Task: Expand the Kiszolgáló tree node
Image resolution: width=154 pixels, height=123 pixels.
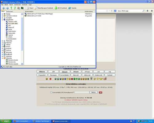Action: coord(2,18)
